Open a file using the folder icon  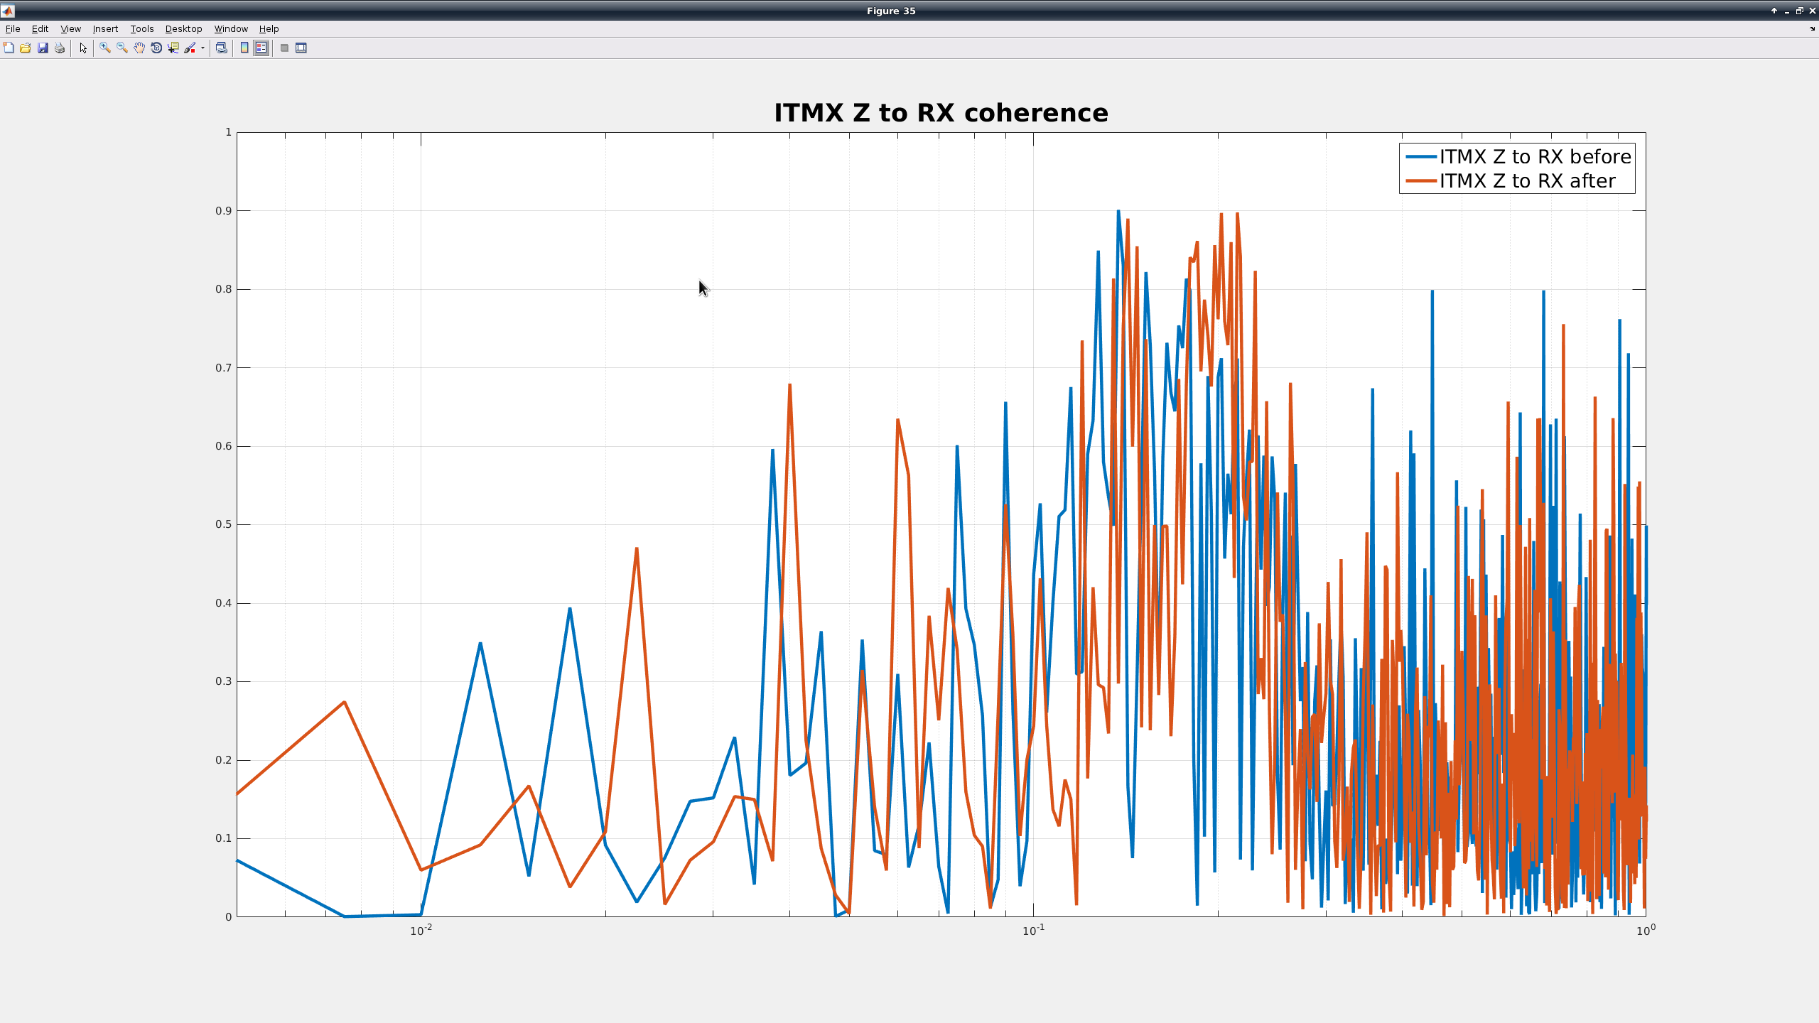pyautogui.click(x=26, y=48)
